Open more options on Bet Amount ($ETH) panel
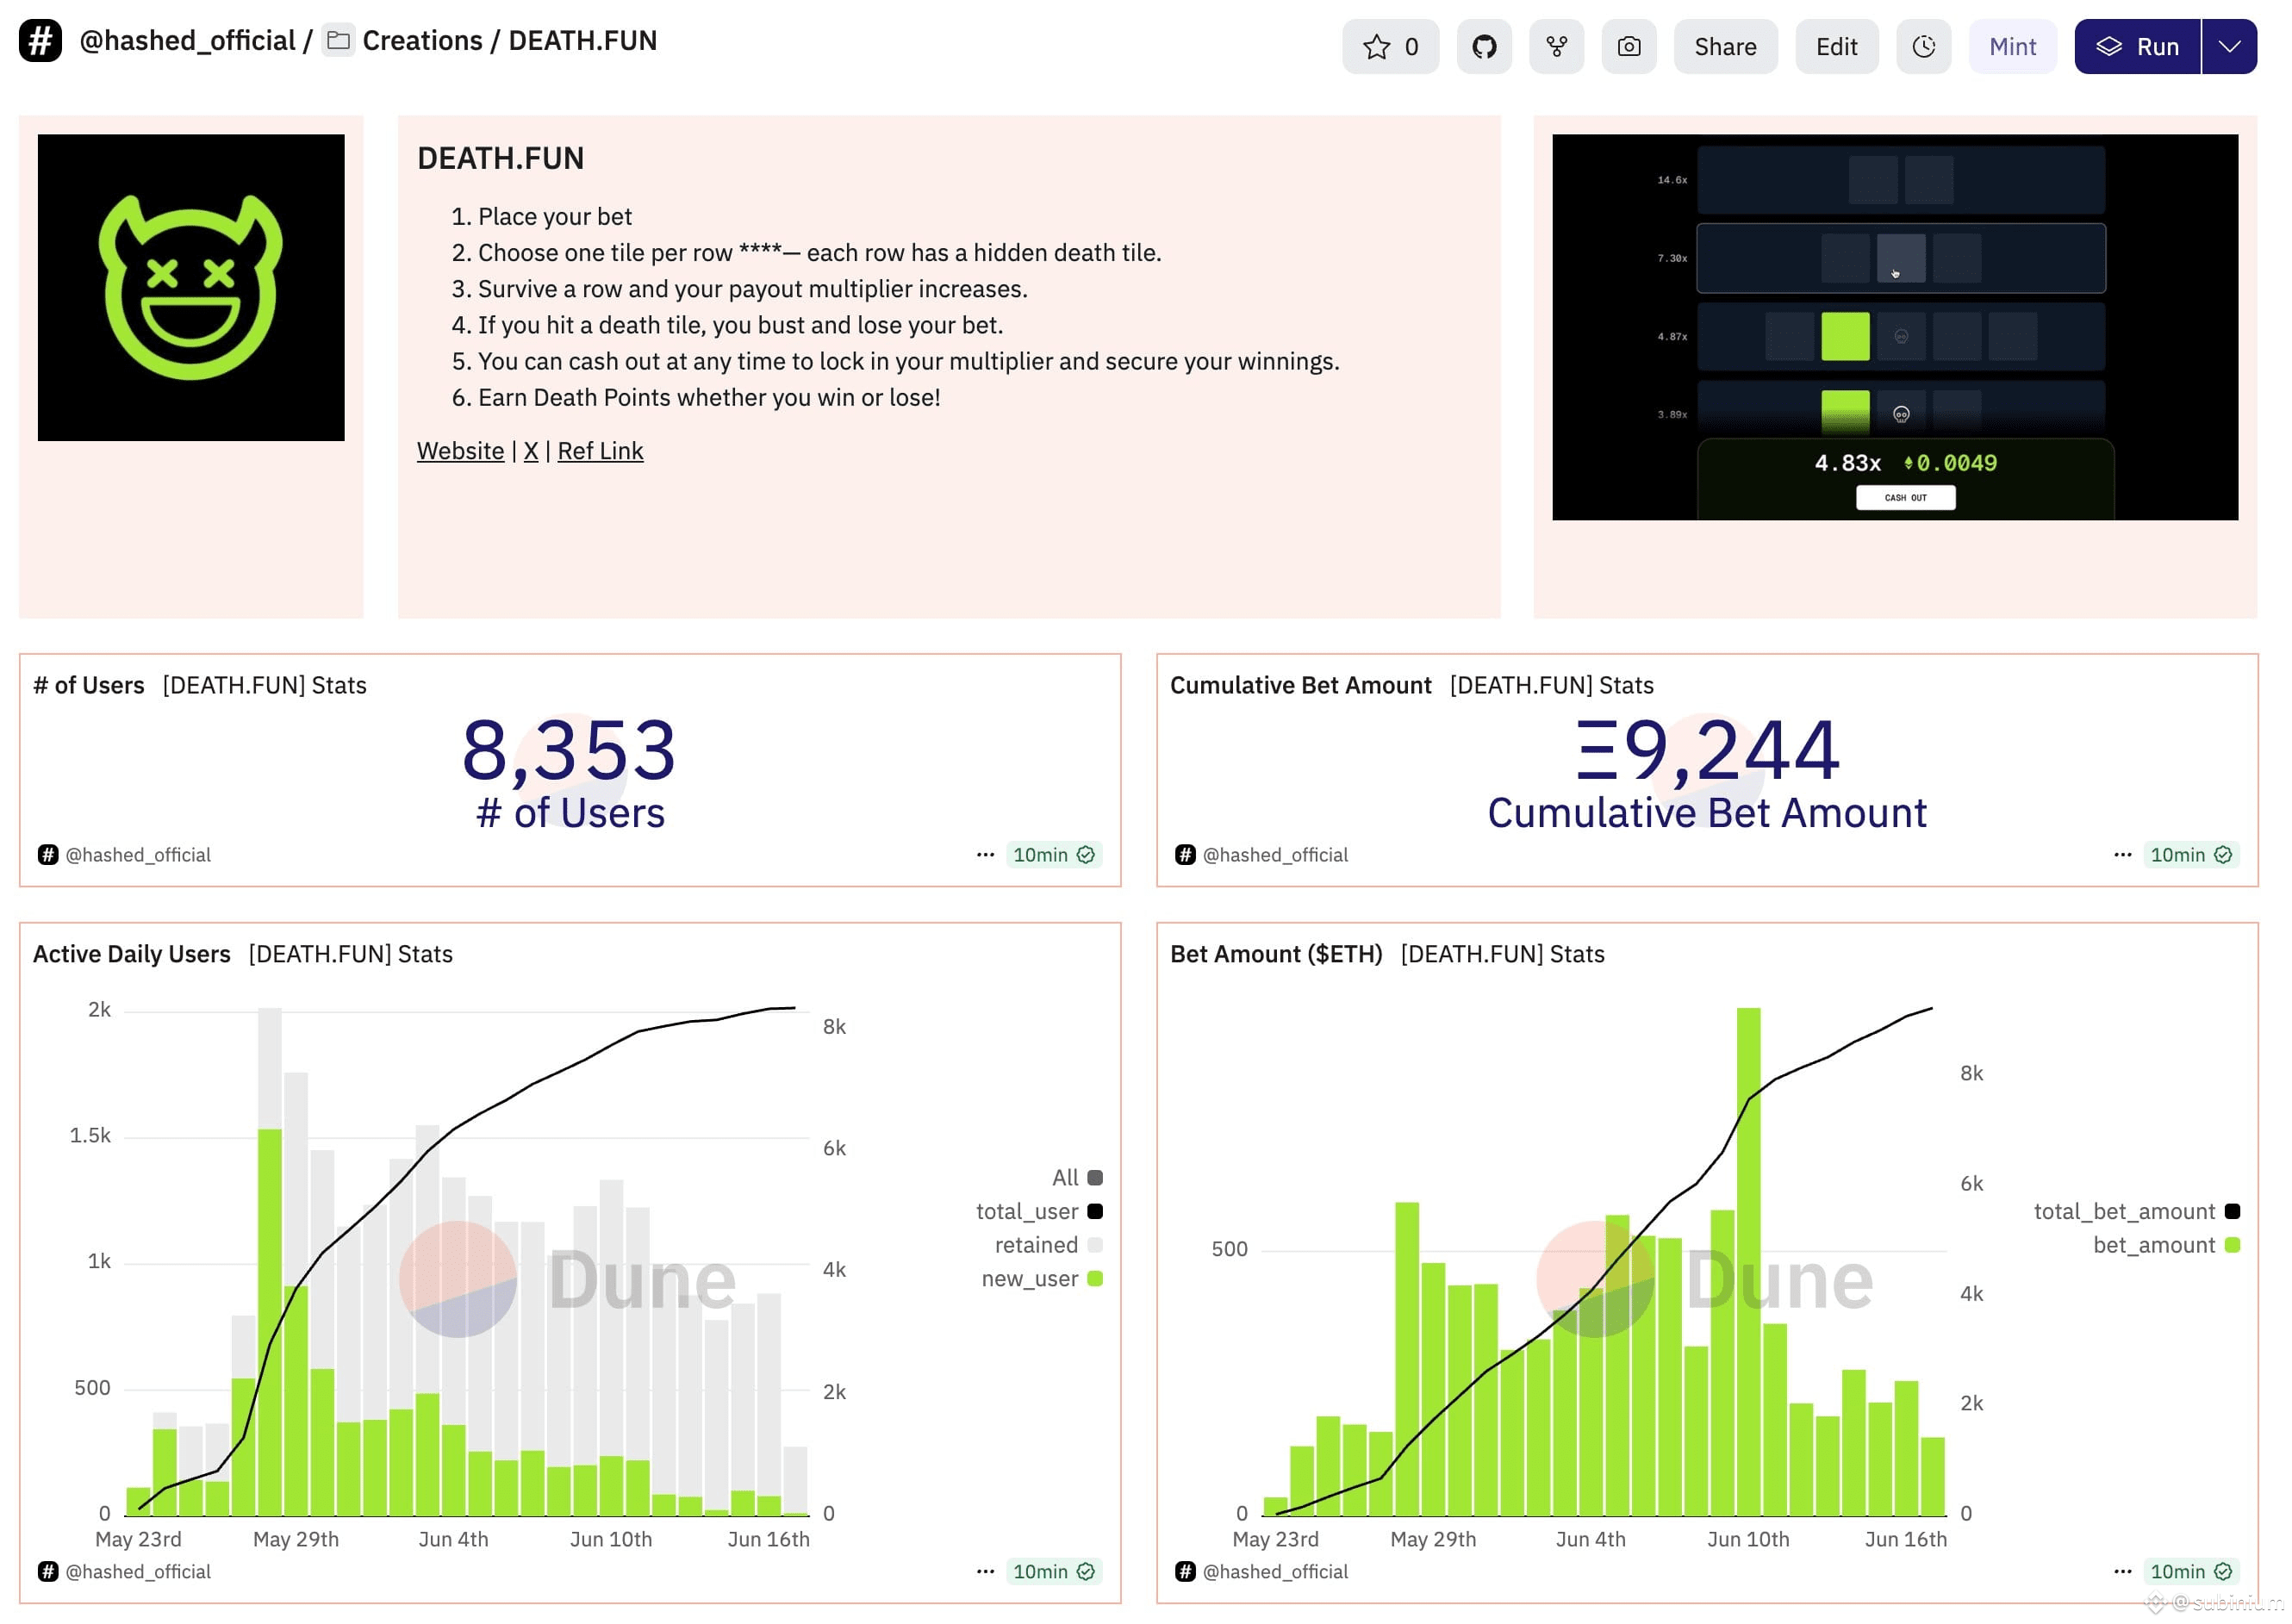Image resolution: width=2292 pixels, height=1624 pixels. [2122, 1571]
